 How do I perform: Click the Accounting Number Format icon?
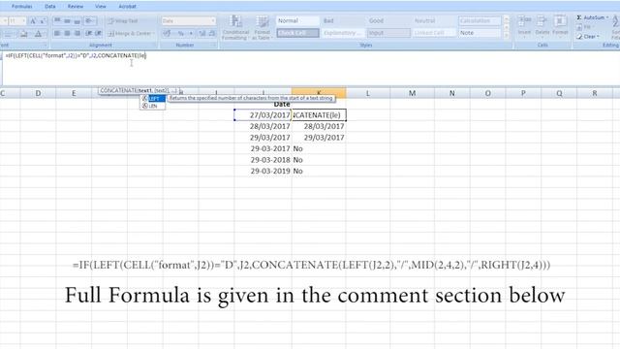point(168,34)
